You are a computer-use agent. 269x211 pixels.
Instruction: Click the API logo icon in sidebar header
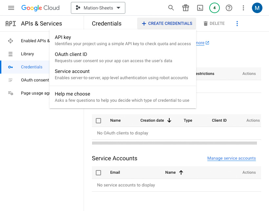[x=10, y=24]
